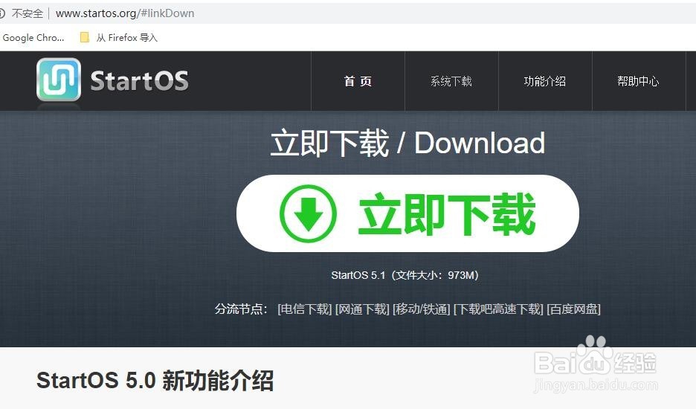Viewport: 696px width, 409px height.
Task: Open the 系统下载 navigation tab
Action: click(x=451, y=81)
